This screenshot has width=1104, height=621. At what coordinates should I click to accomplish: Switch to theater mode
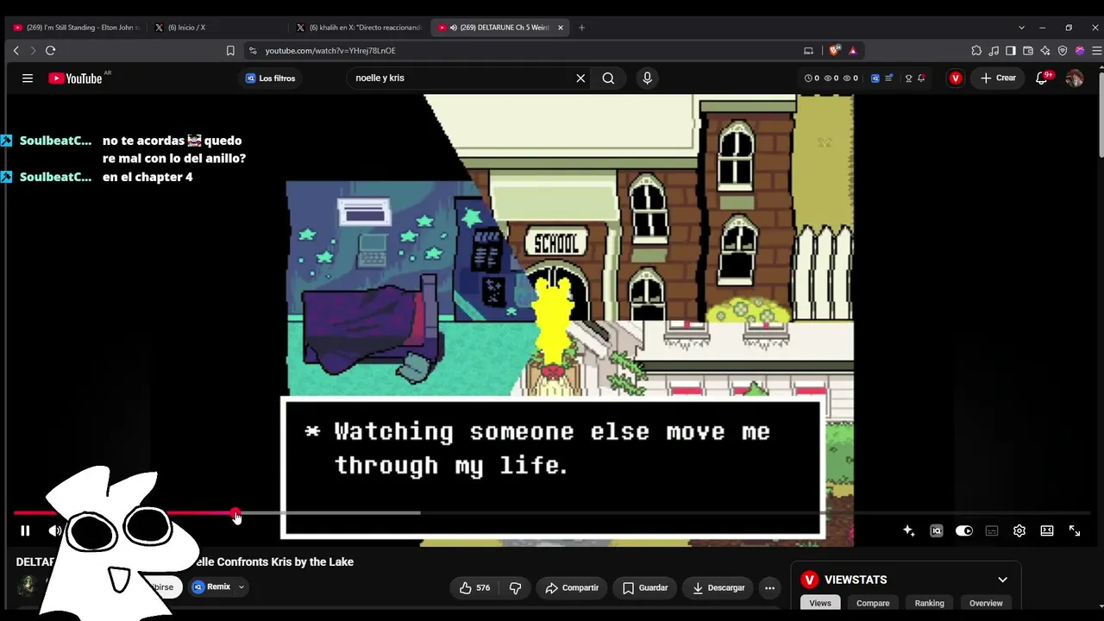(x=1047, y=530)
